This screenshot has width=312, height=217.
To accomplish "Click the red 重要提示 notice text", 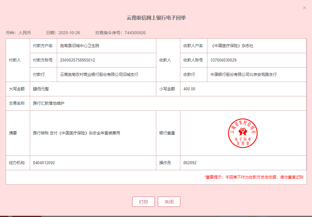I will 254,177.
